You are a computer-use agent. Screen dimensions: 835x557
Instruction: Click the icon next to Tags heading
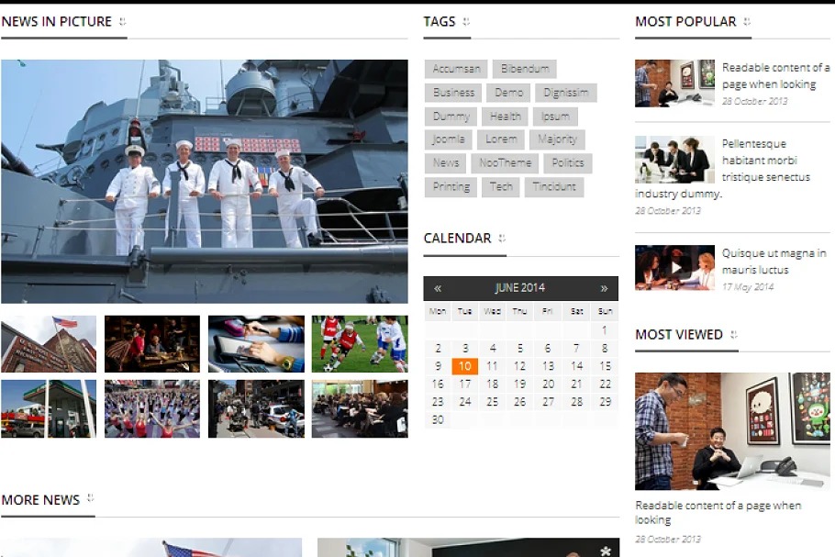click(466, 21)
